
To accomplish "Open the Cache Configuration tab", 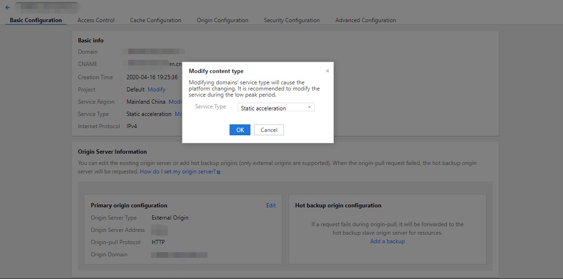I will tap(156, 20).
